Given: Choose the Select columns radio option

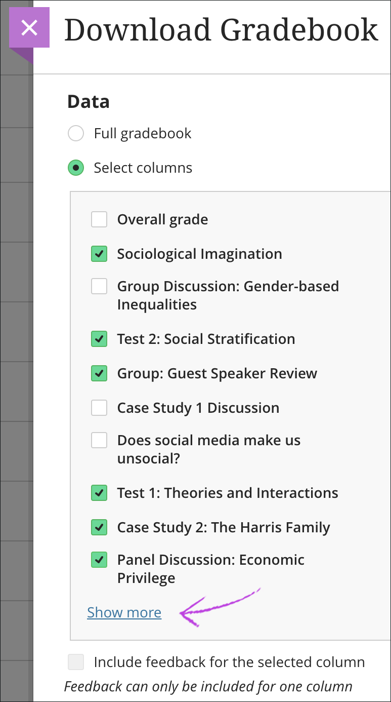Looking at the screenshot, I should 76,168.
